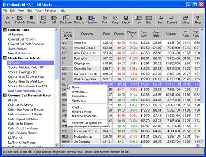Screen dimensions: 206x157
Task: Click the Refresh toolbar icon
Action: (20, 18)
